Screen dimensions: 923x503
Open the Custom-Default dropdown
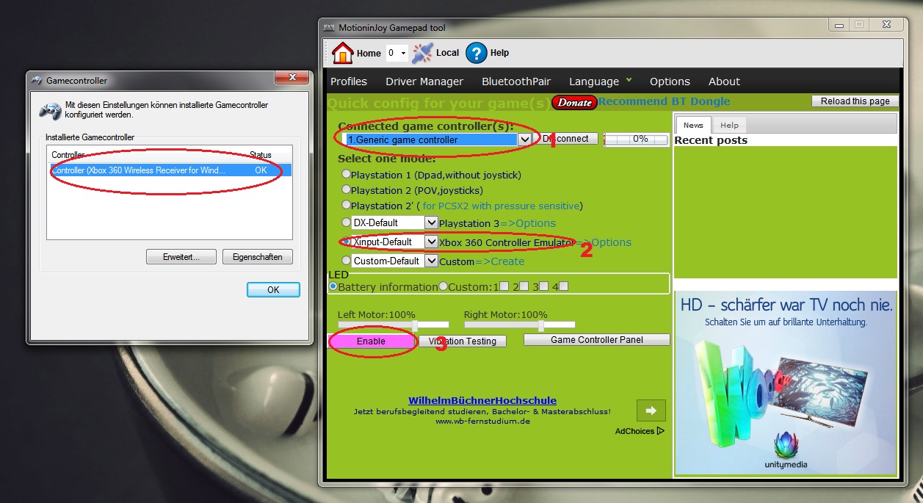(x=432, y=261)
